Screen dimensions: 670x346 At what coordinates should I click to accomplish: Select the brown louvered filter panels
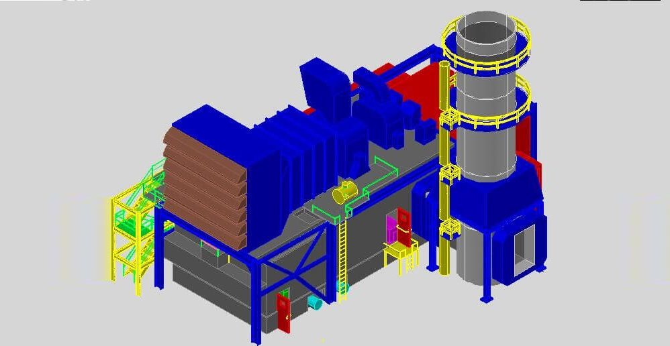pos(205,188)
